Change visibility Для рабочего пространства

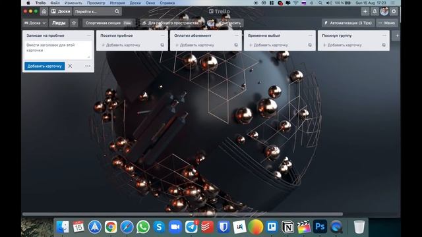click(x=170, y=23)
